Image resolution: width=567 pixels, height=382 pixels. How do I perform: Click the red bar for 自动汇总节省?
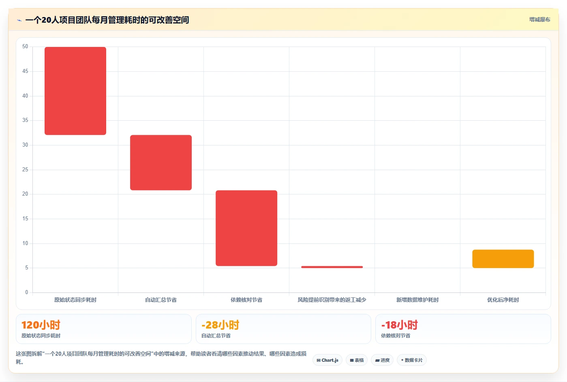coord(161,162)
